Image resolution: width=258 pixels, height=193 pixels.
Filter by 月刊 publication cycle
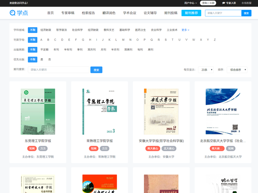(x=104, y=50)
